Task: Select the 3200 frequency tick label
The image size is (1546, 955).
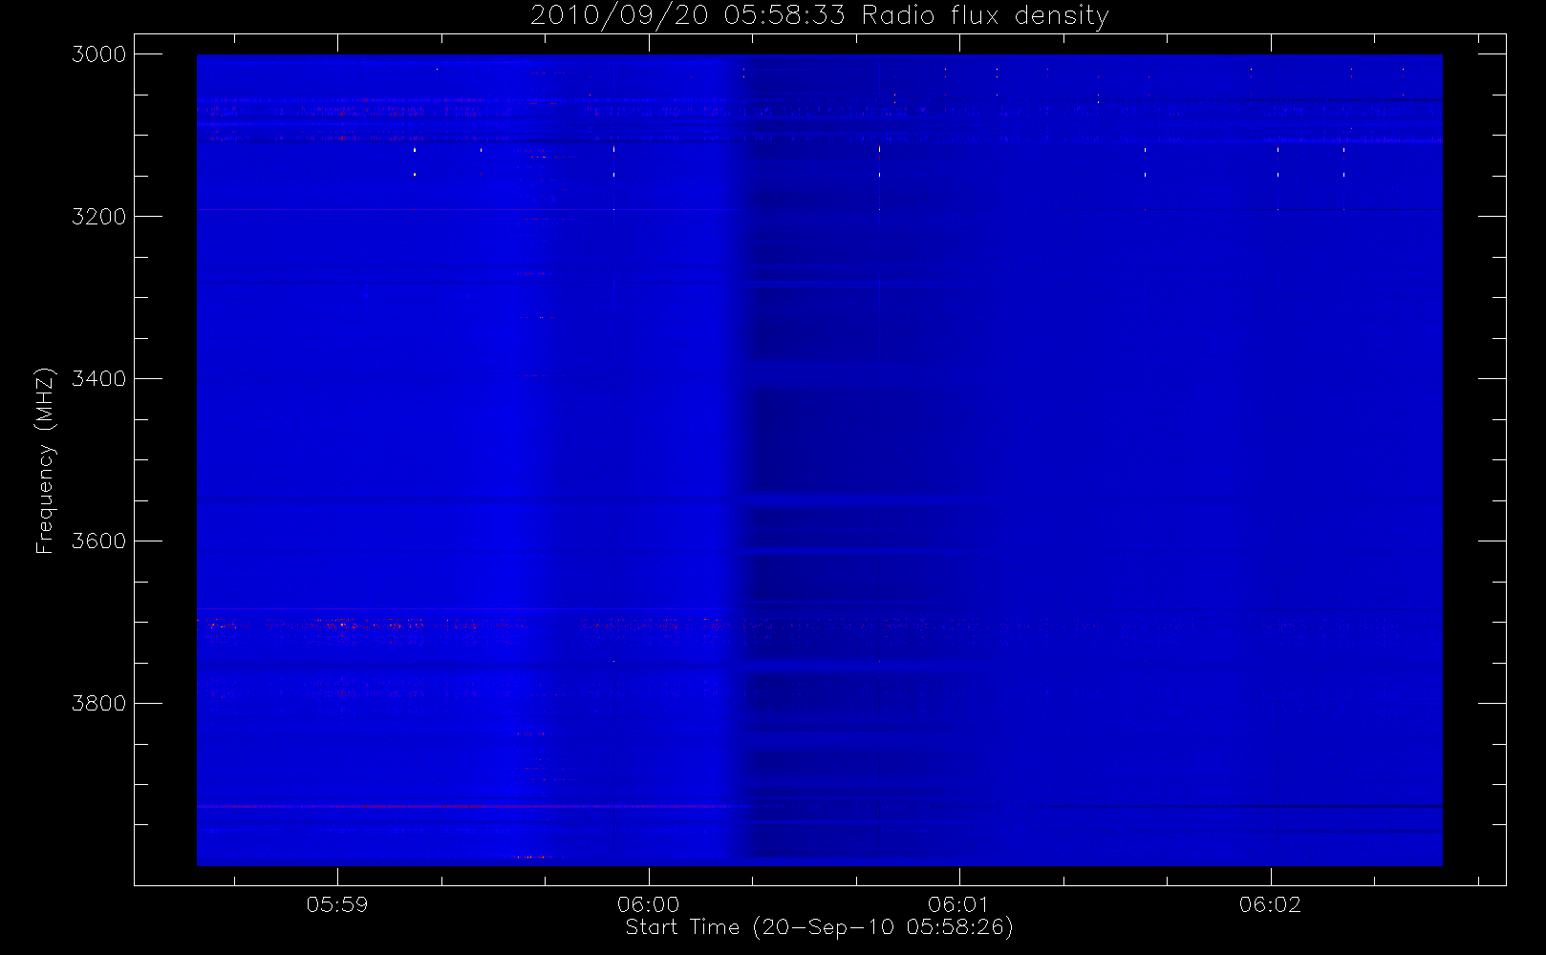Action: click(x=99, y=217)
